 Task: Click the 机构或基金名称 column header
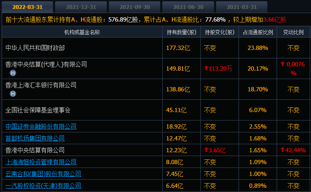[x=82, y=32]
